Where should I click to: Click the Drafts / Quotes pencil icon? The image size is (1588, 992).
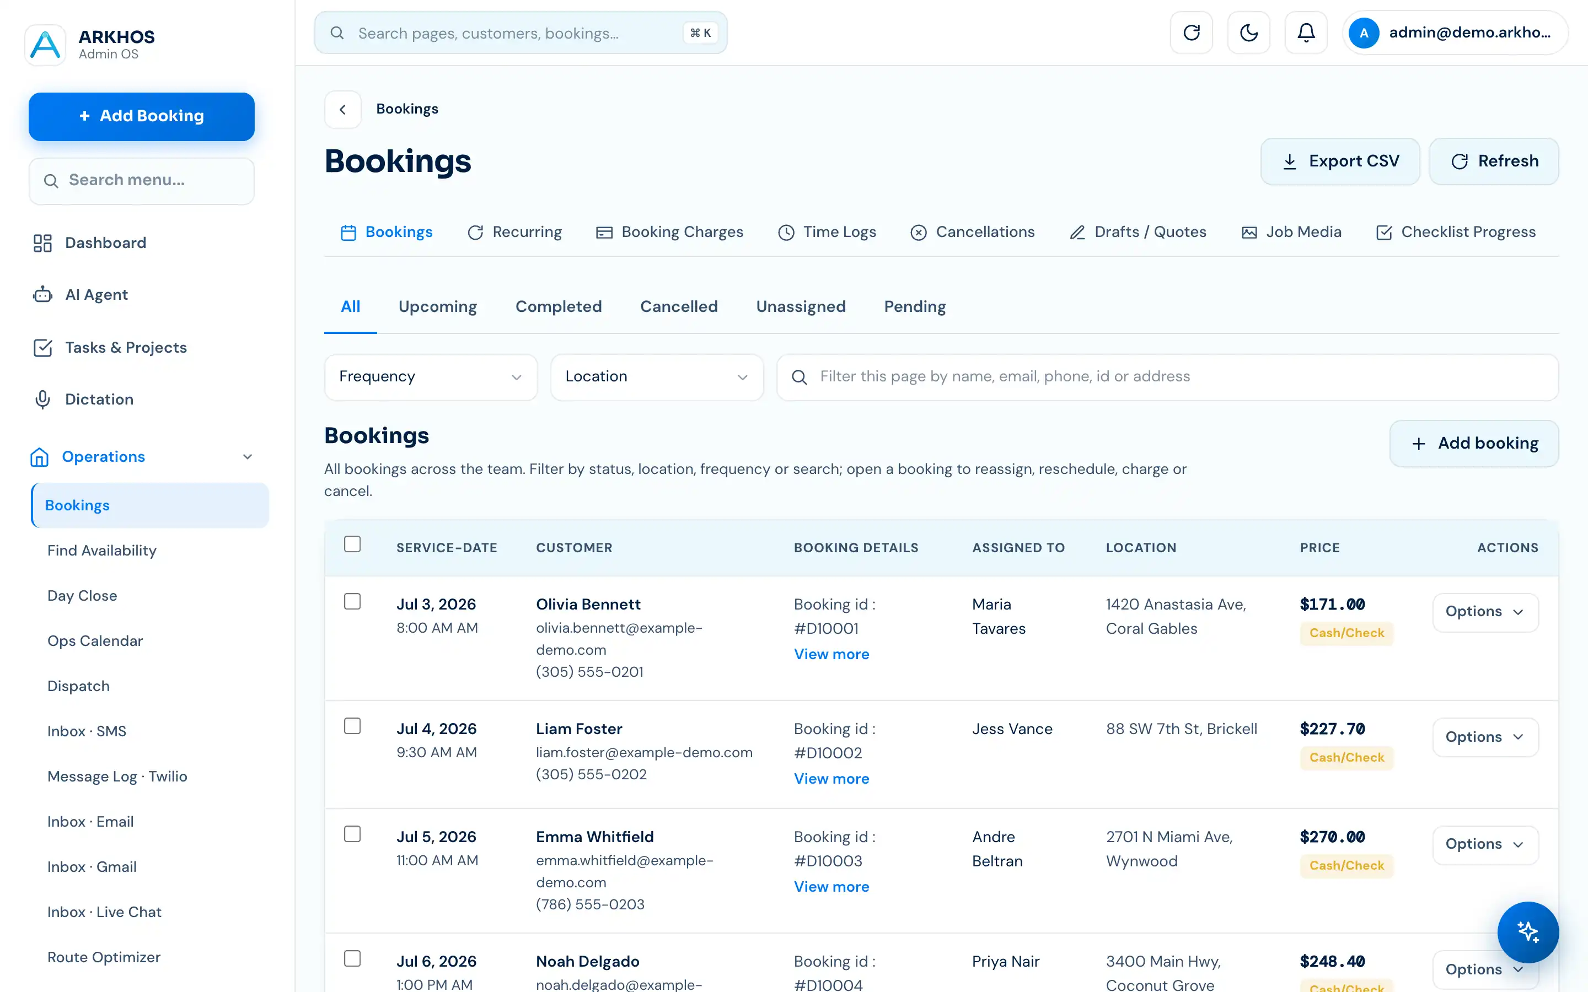tap(1077, 232)
